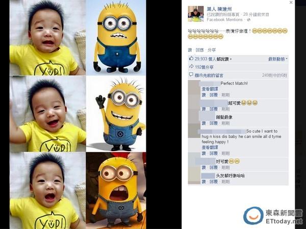Click the Facebook Mentions link

click(x=224, y=20)
